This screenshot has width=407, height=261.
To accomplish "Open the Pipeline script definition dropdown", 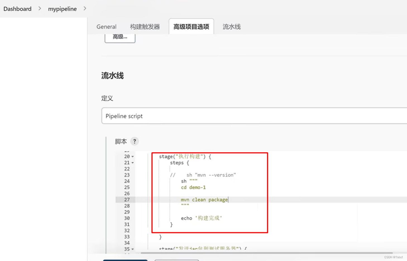I will 254,116.
